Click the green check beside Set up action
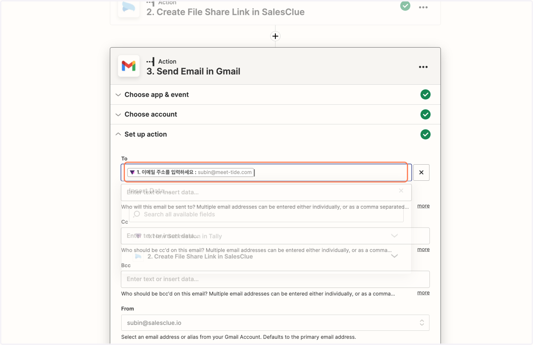The width and height of the screenshot is (533, 345). point(426,135)
